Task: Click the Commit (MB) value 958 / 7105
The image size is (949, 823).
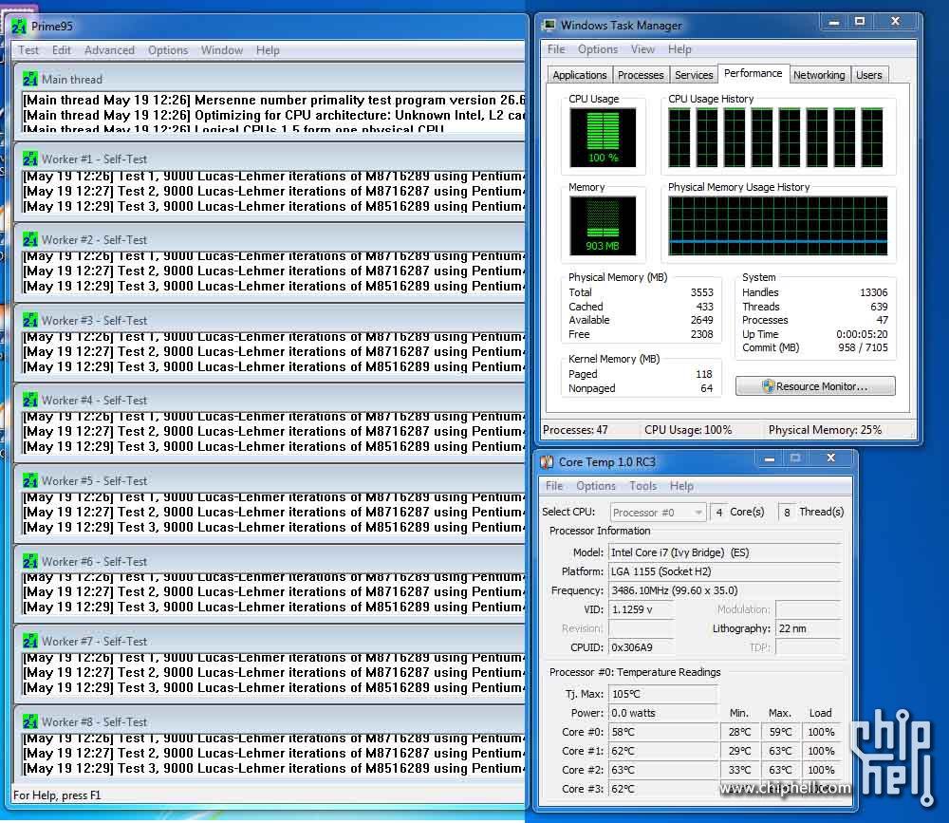Action: tap(863, 347)
